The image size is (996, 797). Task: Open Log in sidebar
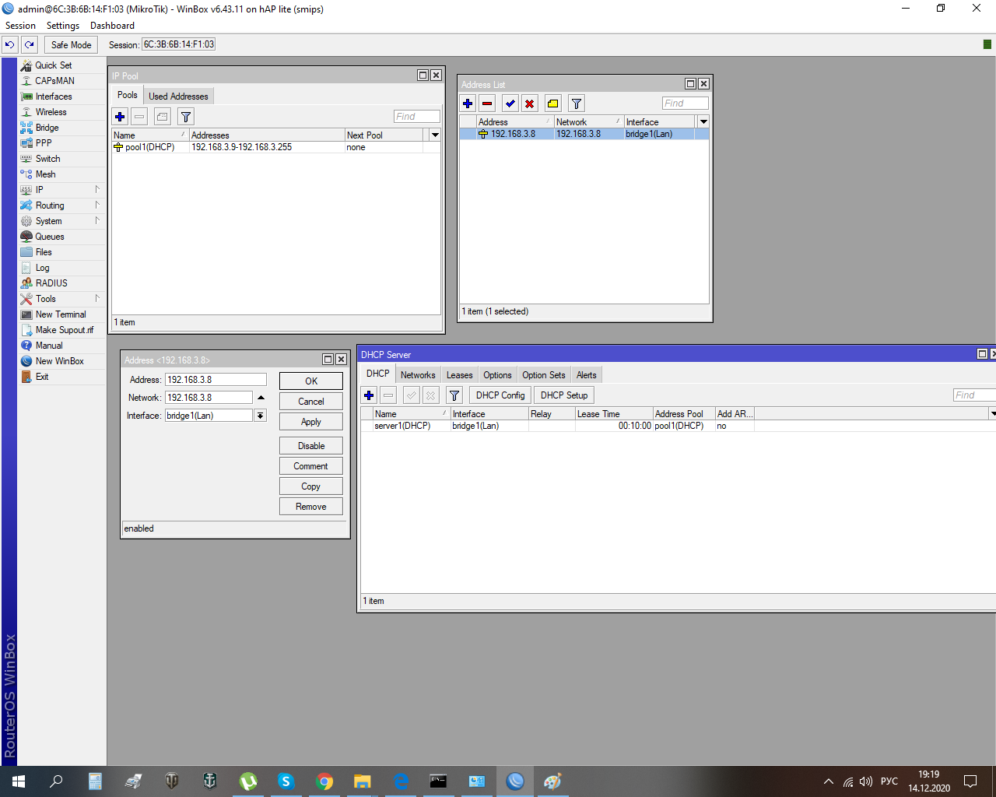(x=42, y=268)
